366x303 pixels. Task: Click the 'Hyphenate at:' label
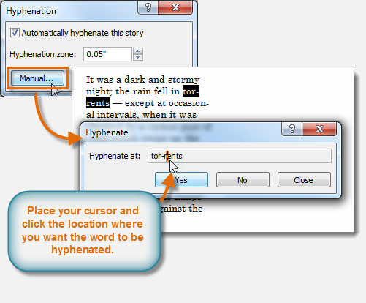[x=115, y=156]
